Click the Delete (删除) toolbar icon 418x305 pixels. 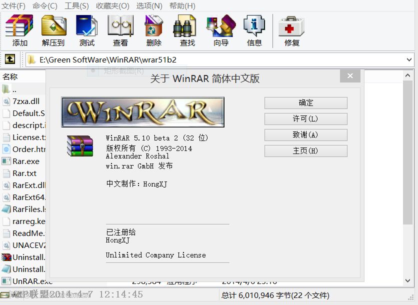pos(154,25)
